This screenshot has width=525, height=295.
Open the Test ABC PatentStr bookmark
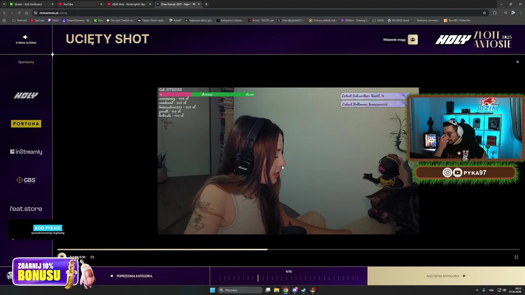coord(458,20)
